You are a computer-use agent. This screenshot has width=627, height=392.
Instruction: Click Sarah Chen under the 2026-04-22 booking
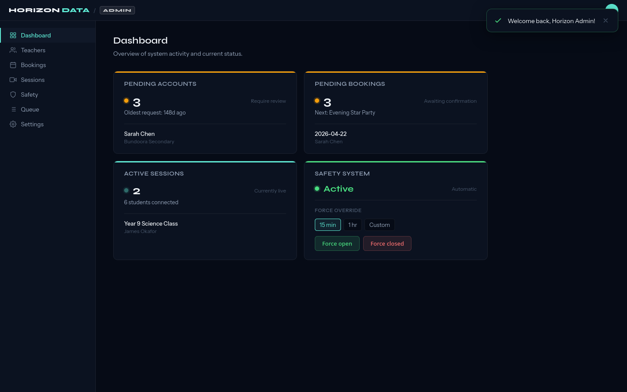coord(329,142)
